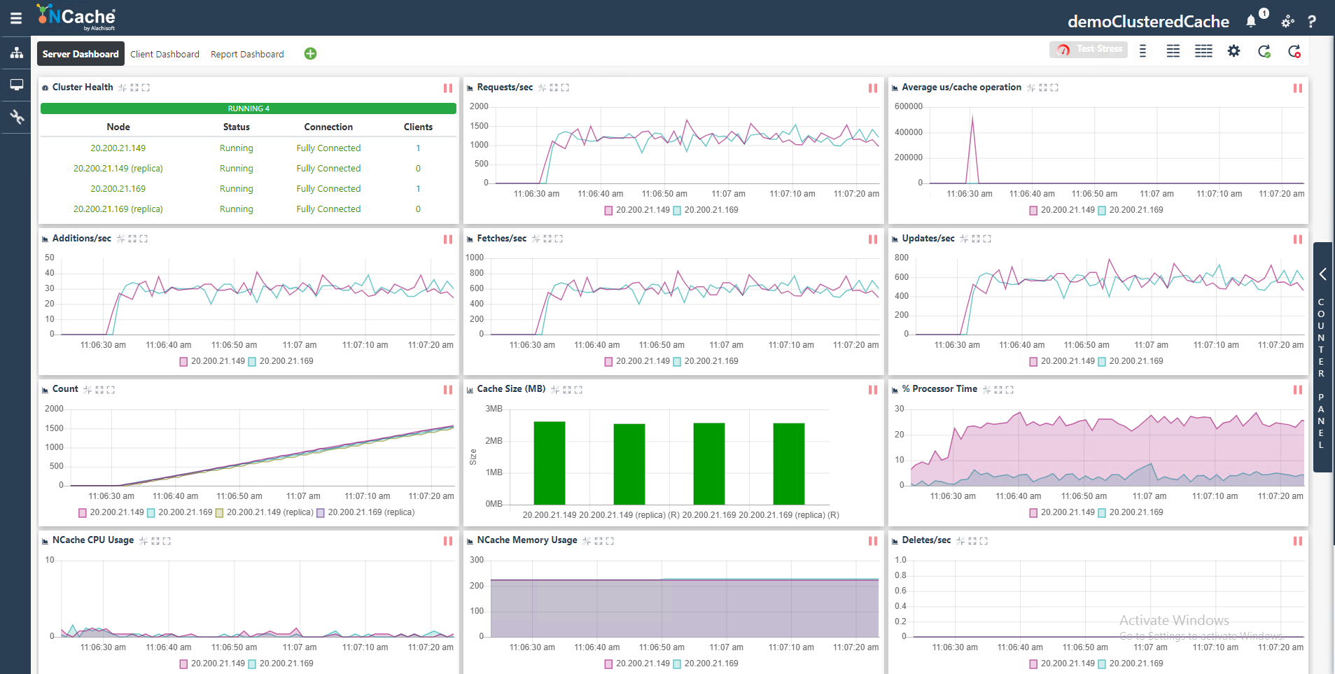Pause the Requests/sec chart
This screenshot has height=674, width=1335.
[x=873, y=88]
